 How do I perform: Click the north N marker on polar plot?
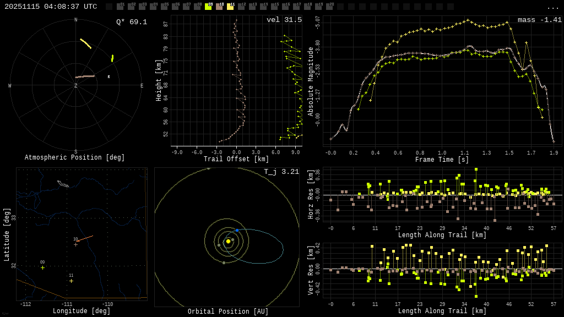click(x=76, y=20)
